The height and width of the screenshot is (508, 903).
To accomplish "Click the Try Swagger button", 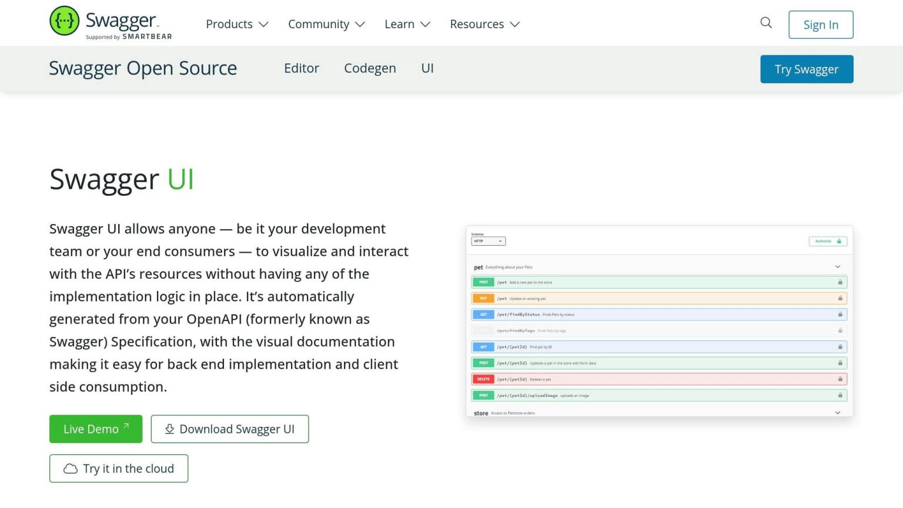I will (x=807, y=69).
